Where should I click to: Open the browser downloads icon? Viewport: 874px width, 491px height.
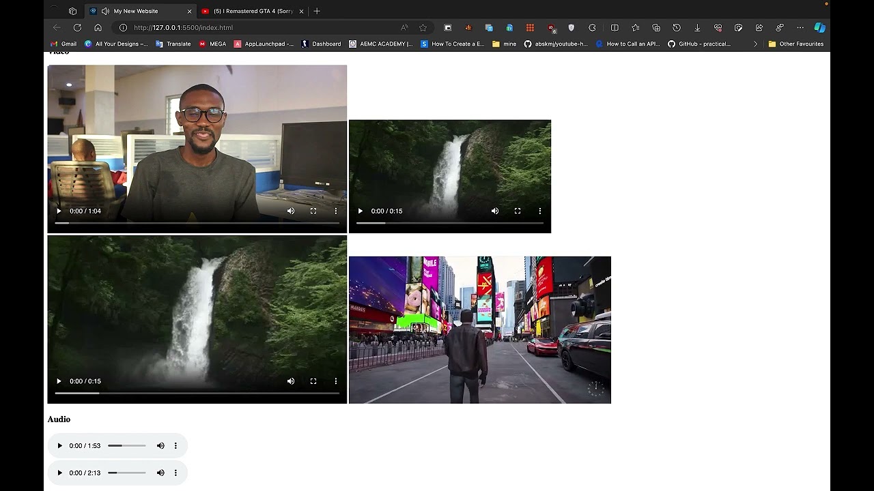(x=697, y=27)
